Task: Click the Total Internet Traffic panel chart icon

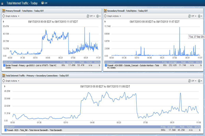Action: tap(3, 76)
